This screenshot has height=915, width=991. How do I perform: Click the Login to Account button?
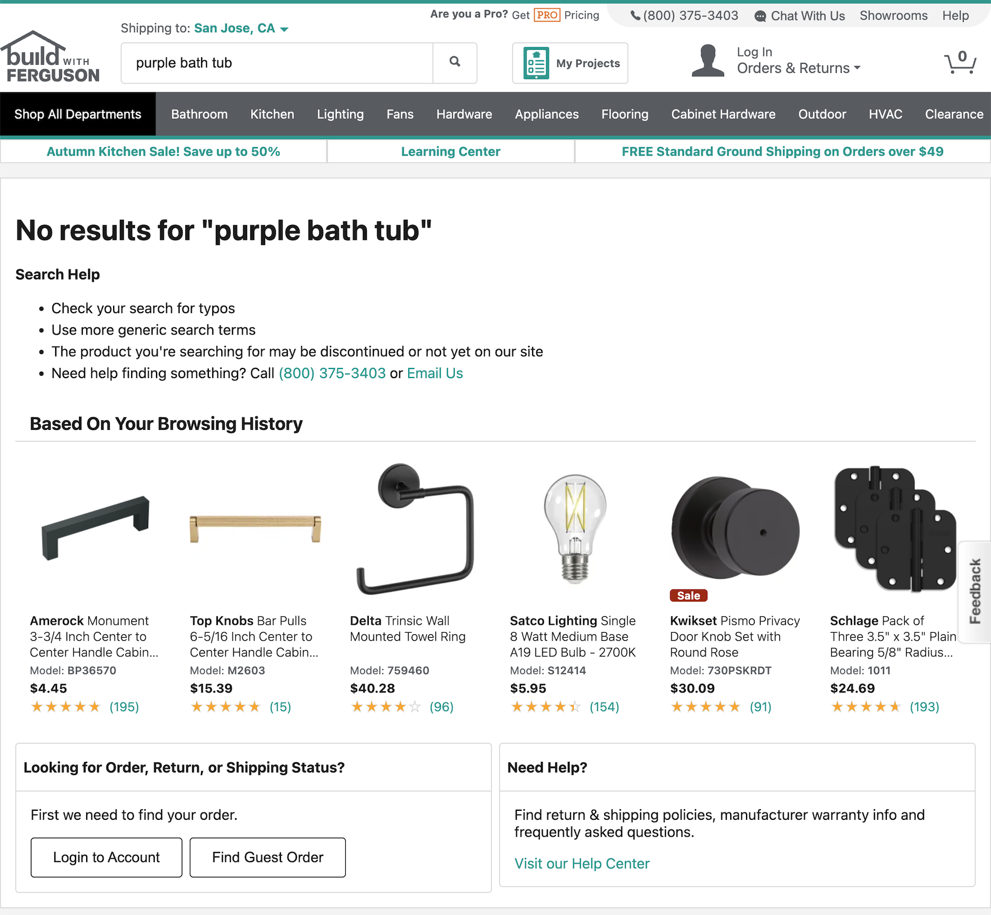(x=106, y=857)
